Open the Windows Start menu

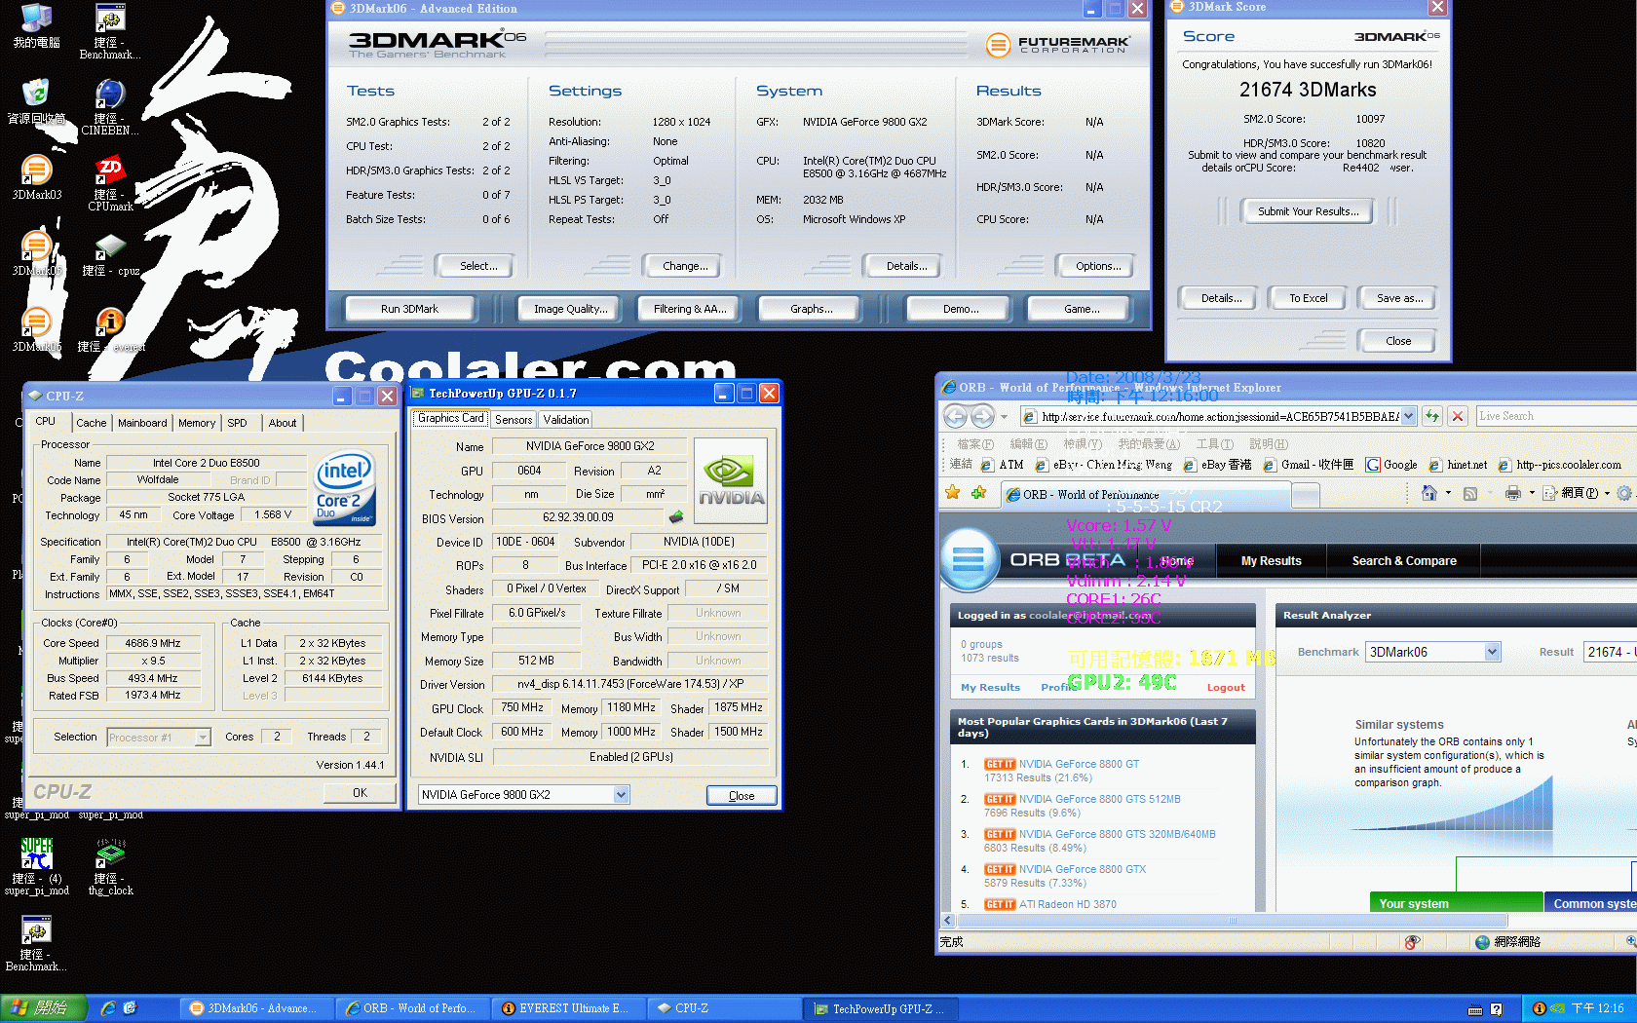pyautogui.click(x=44, y=1008)
